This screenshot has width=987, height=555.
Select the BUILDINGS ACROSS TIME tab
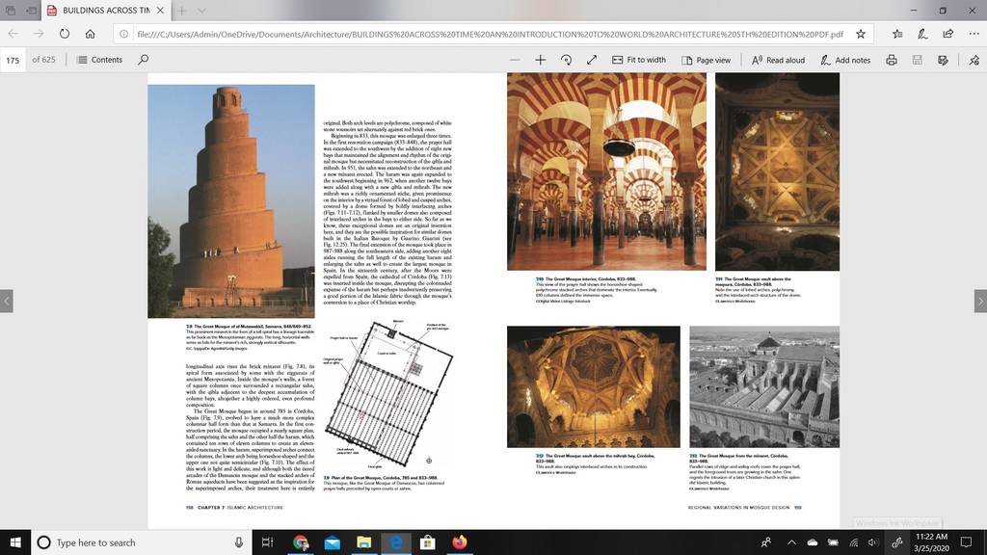pyautogui.click(x=105, y=10)
